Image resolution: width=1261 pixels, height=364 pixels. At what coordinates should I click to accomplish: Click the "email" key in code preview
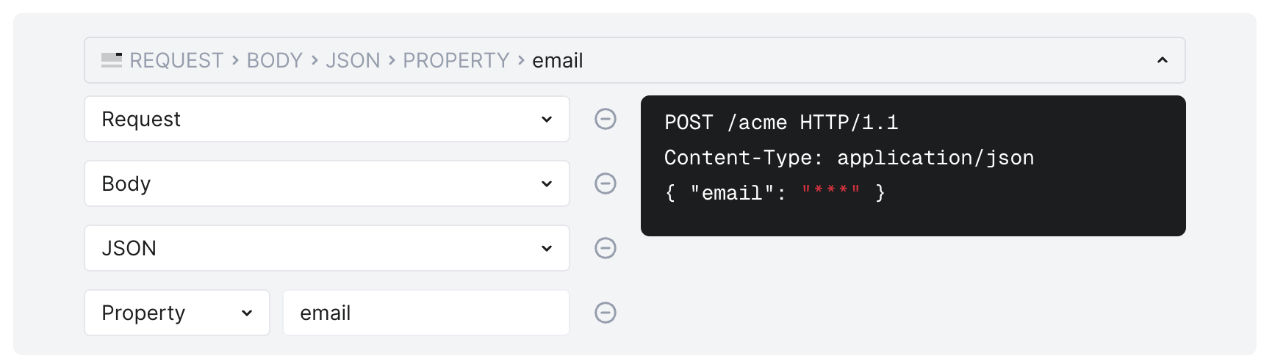coord(731,193)
